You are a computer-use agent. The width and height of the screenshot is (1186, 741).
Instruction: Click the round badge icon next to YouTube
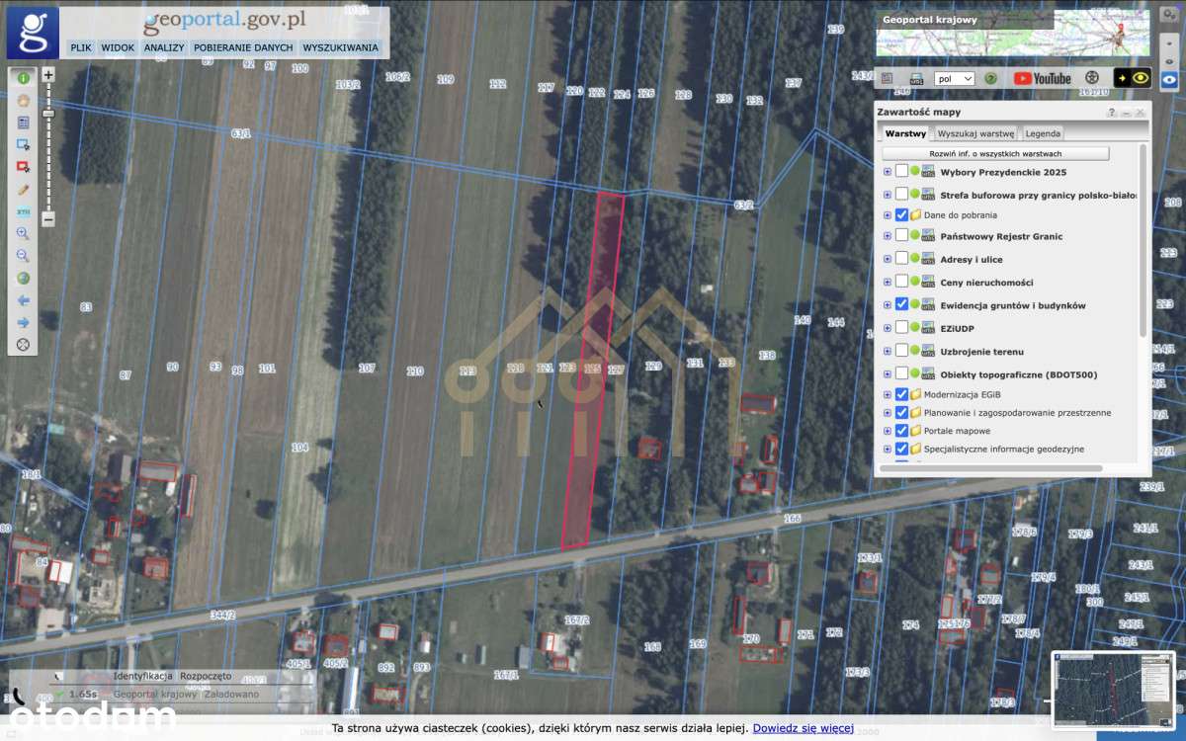click(1092, 78)
